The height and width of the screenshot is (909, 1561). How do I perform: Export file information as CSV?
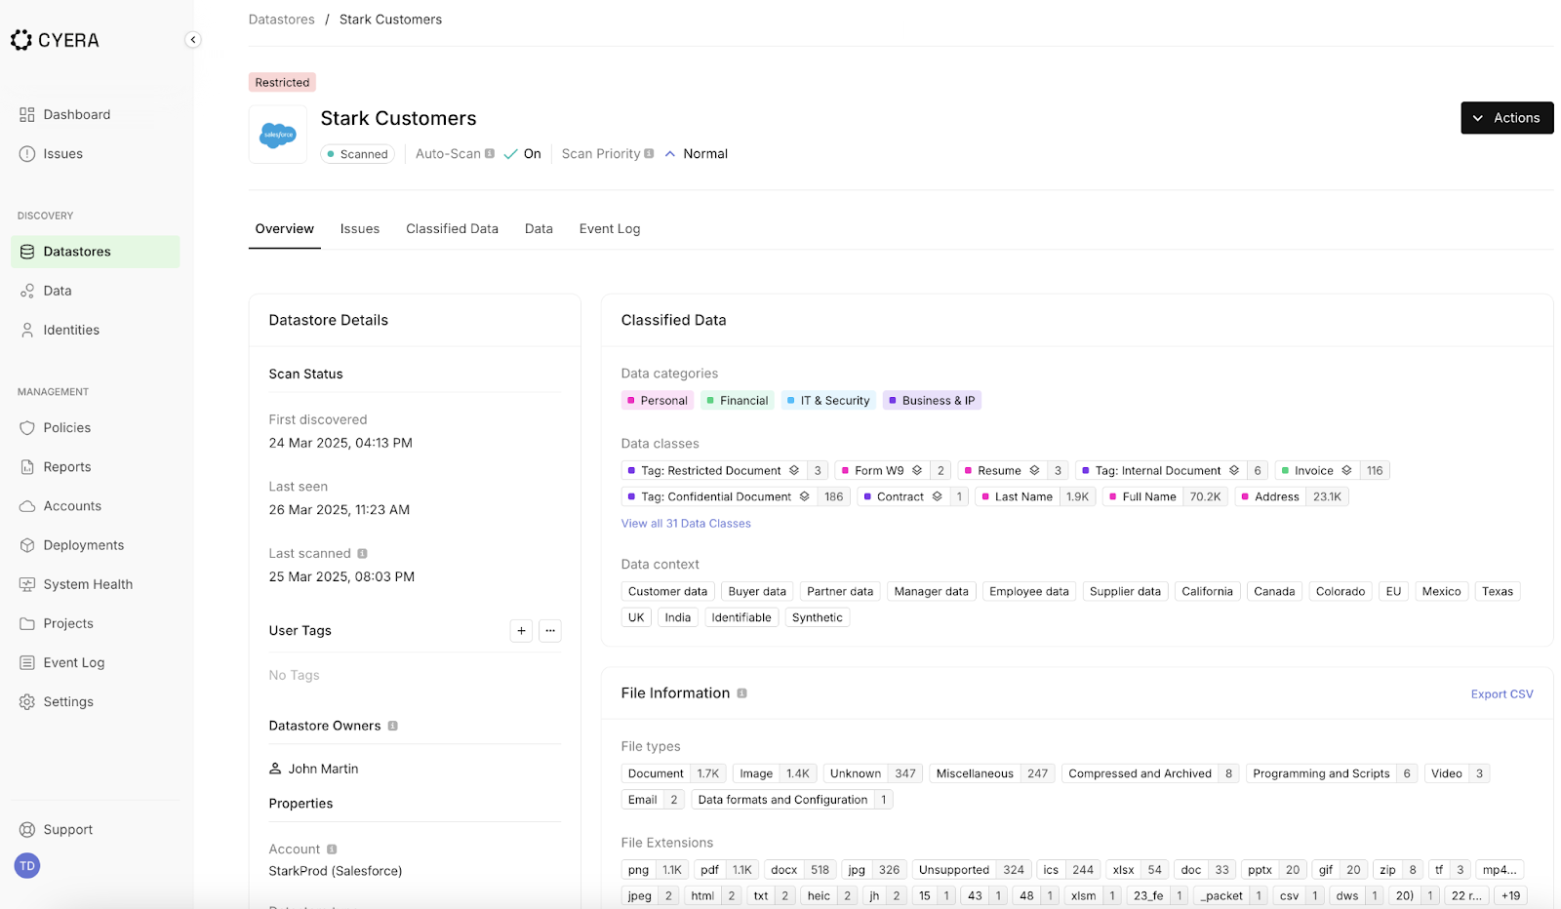tap(1501, 693)
